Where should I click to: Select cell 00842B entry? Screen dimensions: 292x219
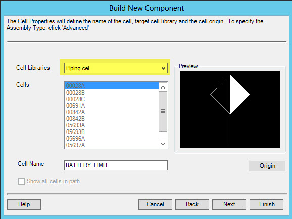[112, 119]
